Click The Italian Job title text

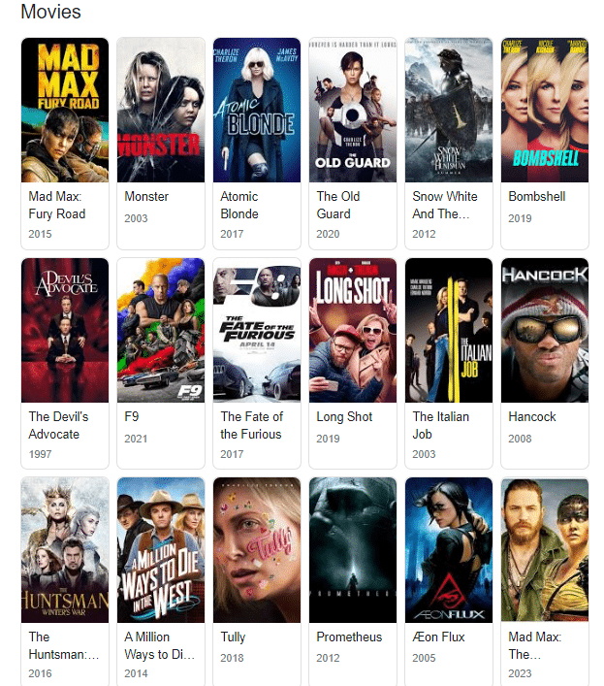click(440, 425)
